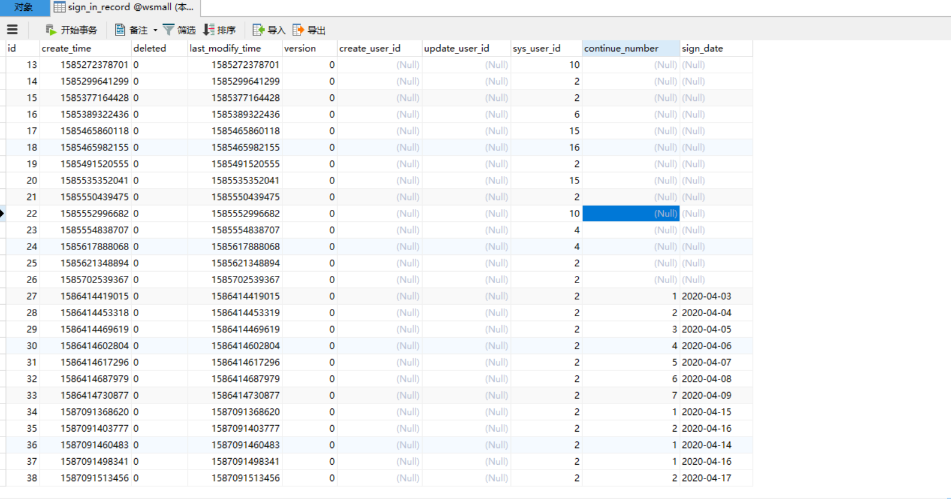
Task: Select the id cell with value 38
Action: click(23, 478)
